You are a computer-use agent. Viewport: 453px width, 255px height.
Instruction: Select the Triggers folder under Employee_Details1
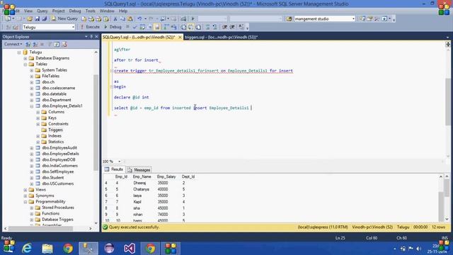coord(55,130)
